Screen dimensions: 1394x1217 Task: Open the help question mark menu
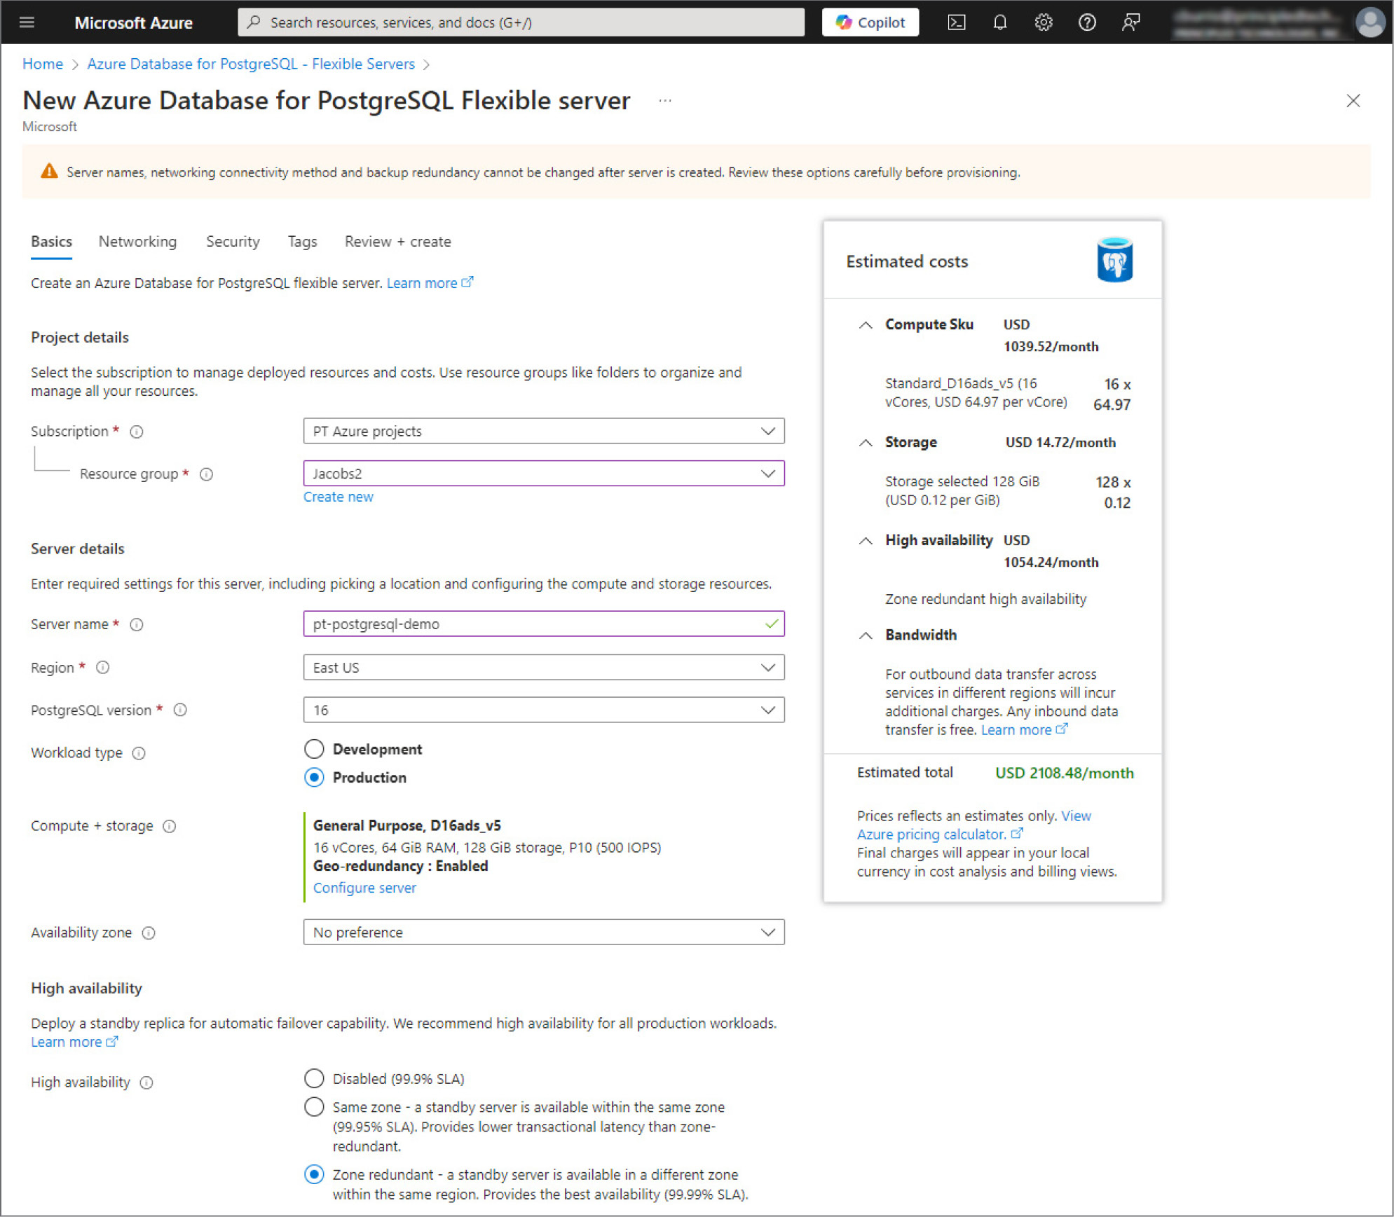coord(1087,22)
